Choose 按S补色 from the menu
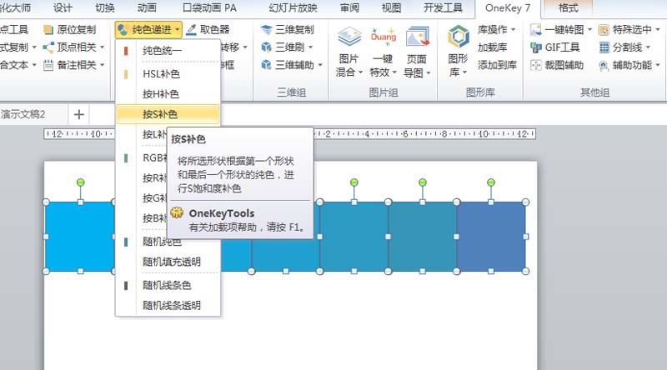 point(161,114)
